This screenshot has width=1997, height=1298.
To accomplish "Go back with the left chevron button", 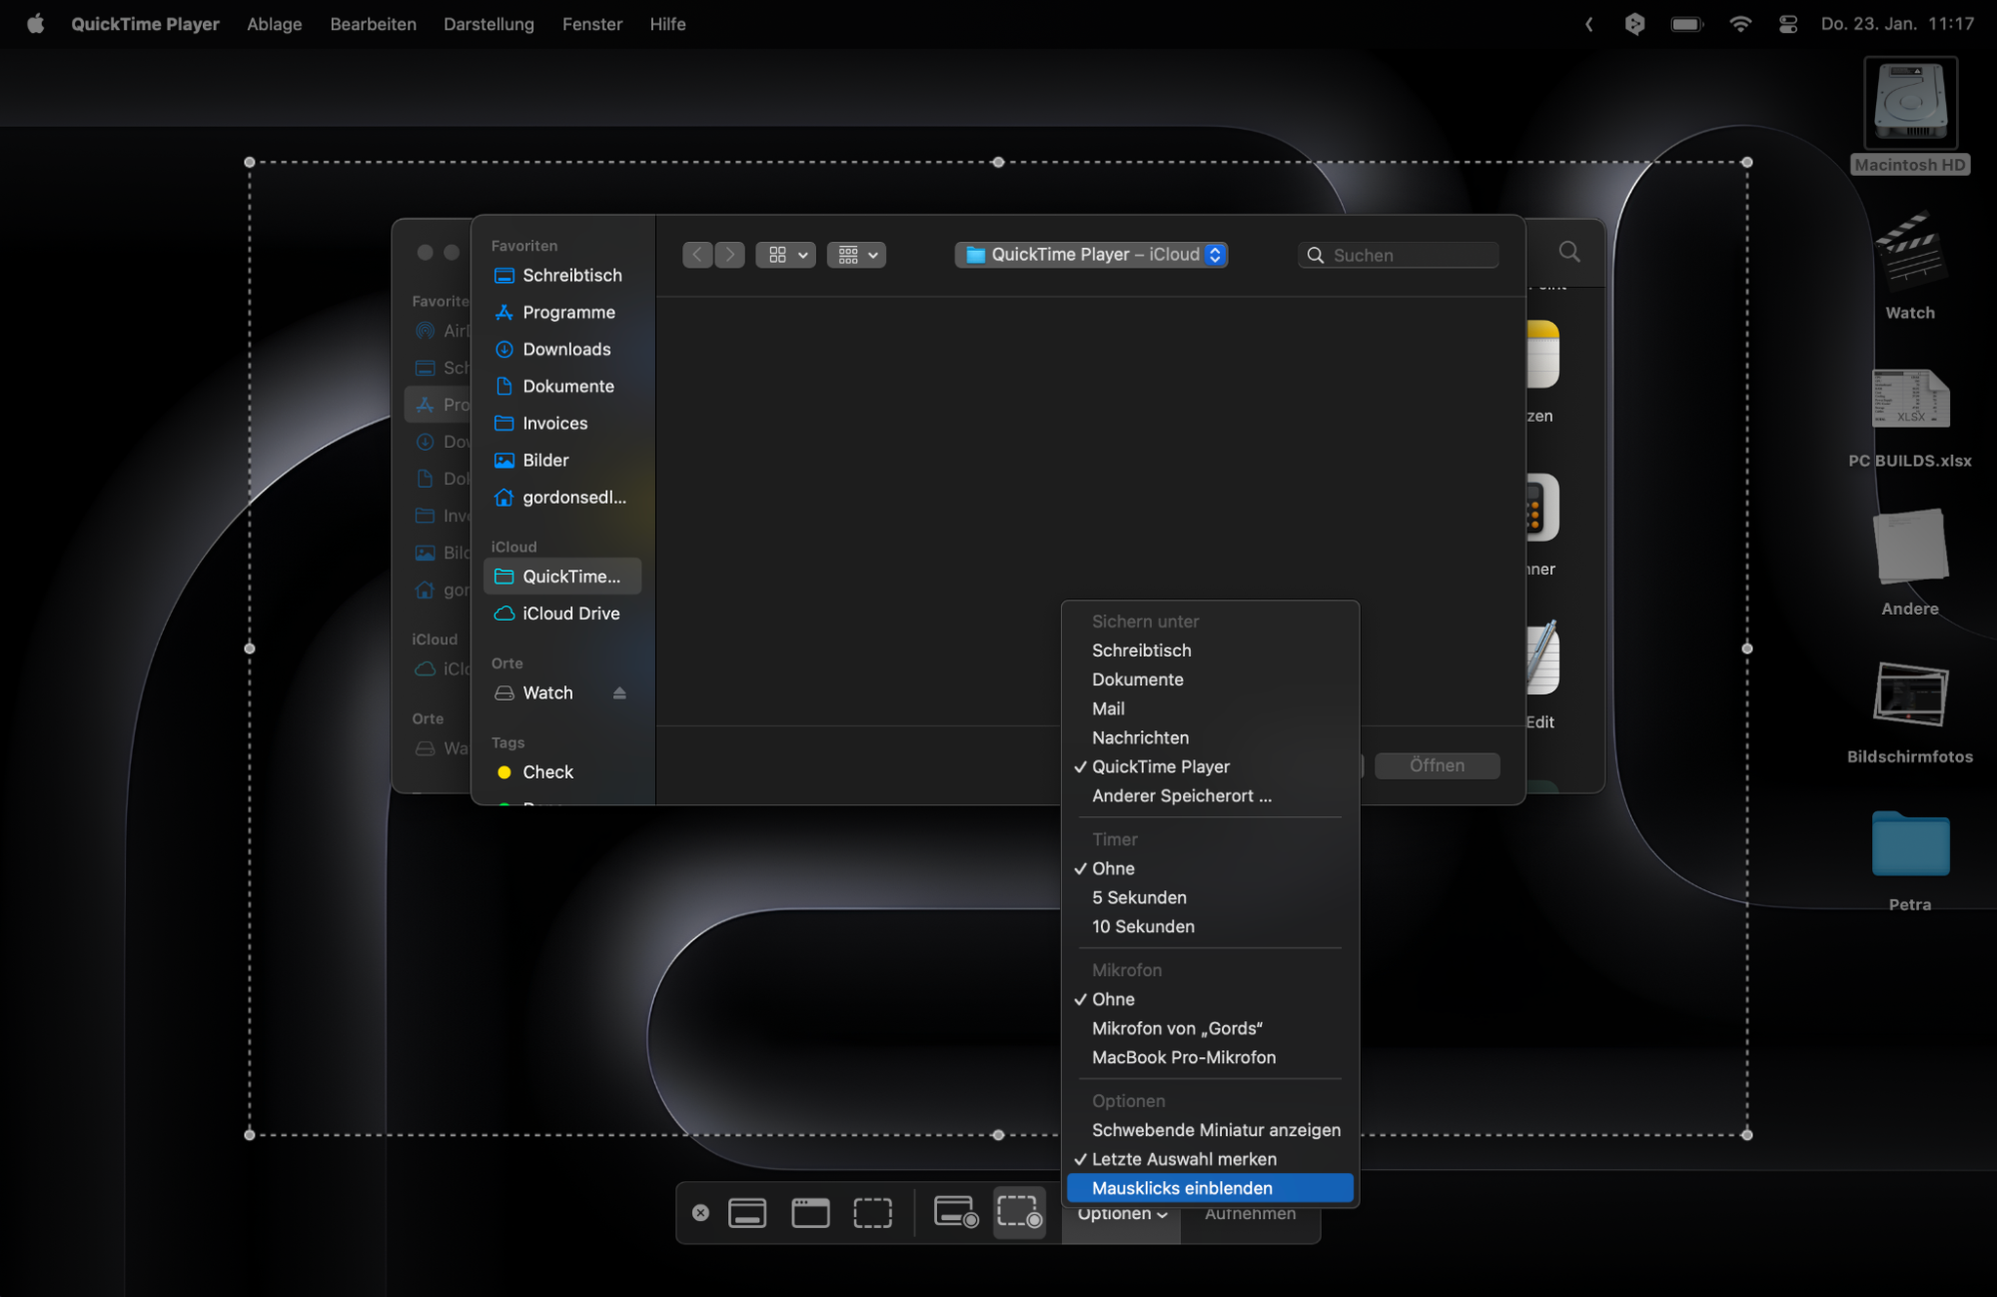I will (697, 255).
